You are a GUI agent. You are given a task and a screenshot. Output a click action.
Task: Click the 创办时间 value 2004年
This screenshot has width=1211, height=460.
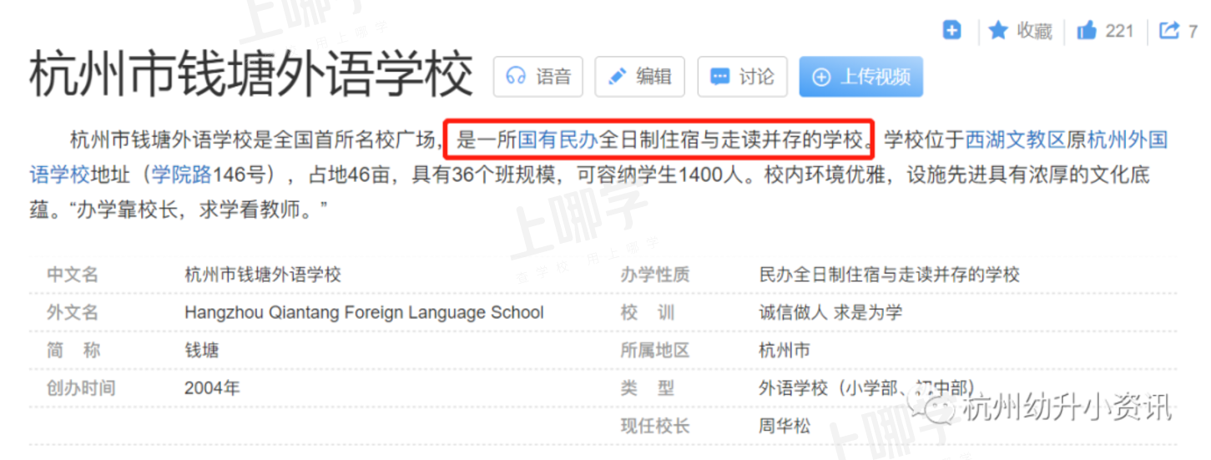(212, 388)
